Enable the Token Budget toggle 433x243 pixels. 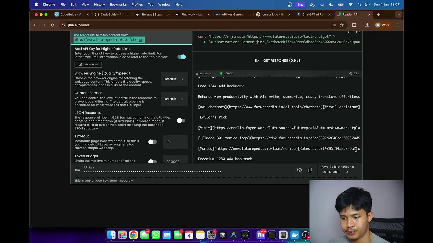pyautogui.click(x=152, y=161)
